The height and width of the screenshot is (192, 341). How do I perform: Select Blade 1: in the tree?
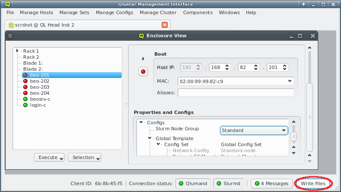pyautogui.click(x=33, y=63)
